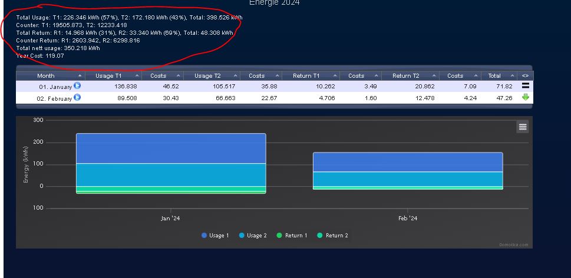Click January Usage T2 value 105.517
Image resolution: width=571 pixels, height=278 pixels.
223,87
